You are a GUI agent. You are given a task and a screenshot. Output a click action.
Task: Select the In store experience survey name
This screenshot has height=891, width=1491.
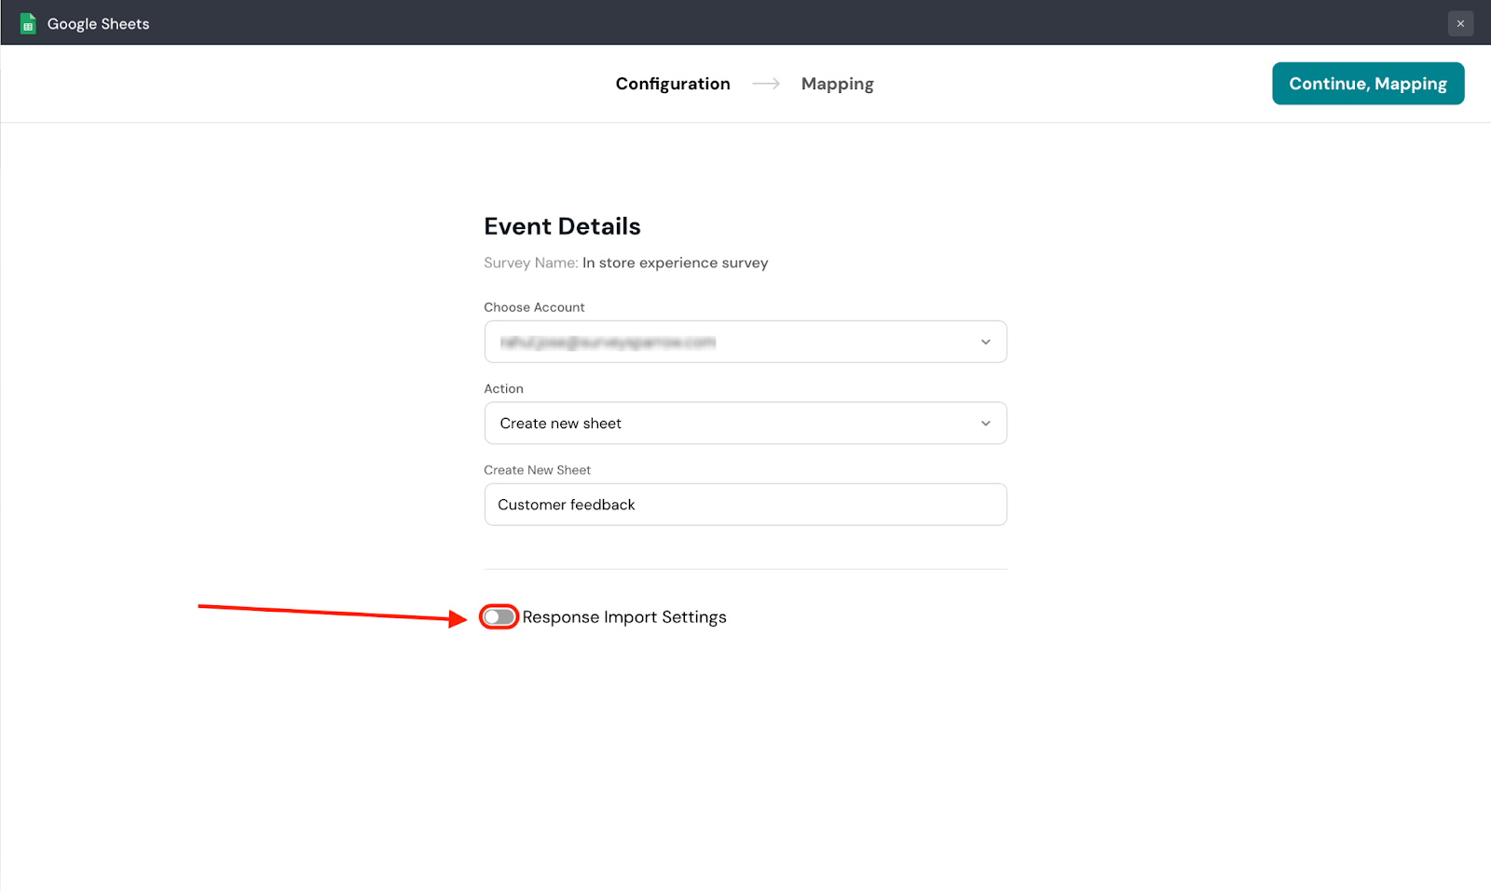675,263
